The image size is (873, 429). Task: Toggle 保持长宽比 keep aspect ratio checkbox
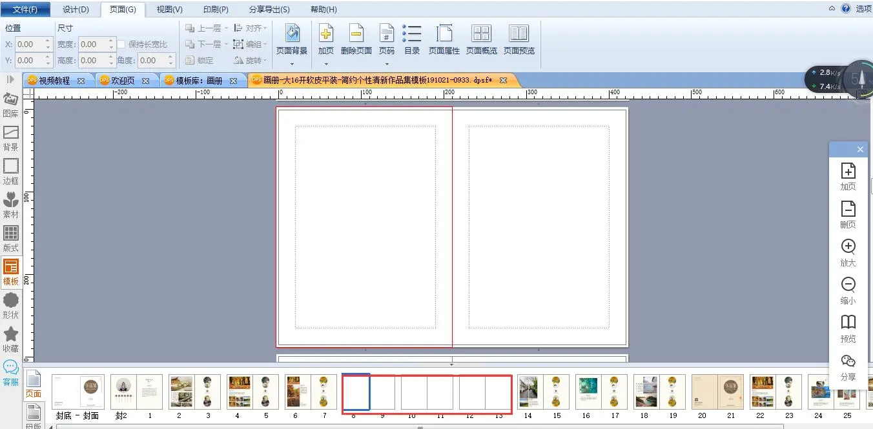[x=121, y=45]
